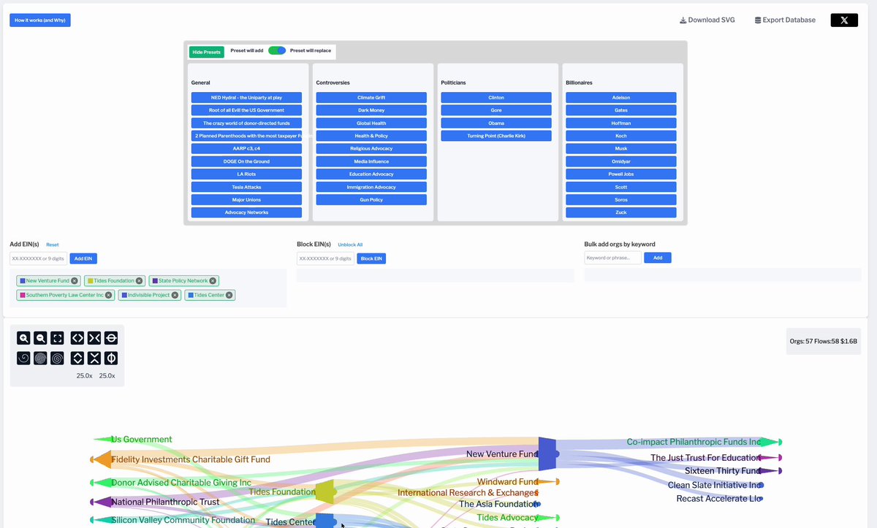Zoom in on the flow diagram
Viewport: 877px width, 528px height.
24,338
